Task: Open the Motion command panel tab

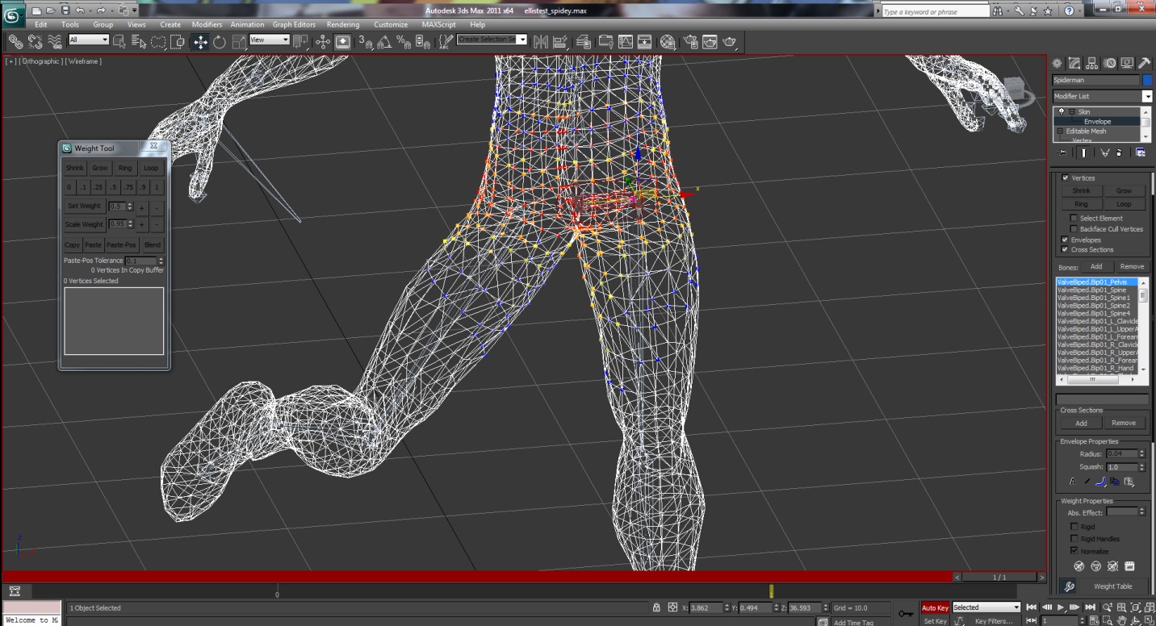Action: click(1110, 63)
